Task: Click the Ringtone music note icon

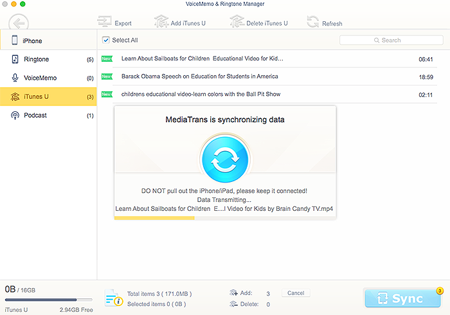Action: (x=15, y=59)
